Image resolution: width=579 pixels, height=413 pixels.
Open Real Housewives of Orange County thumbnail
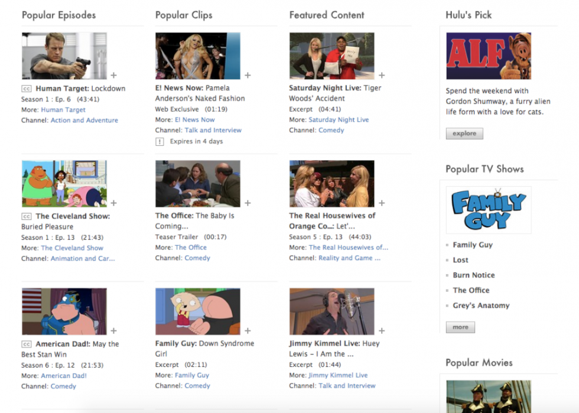(x=332, y=184)
